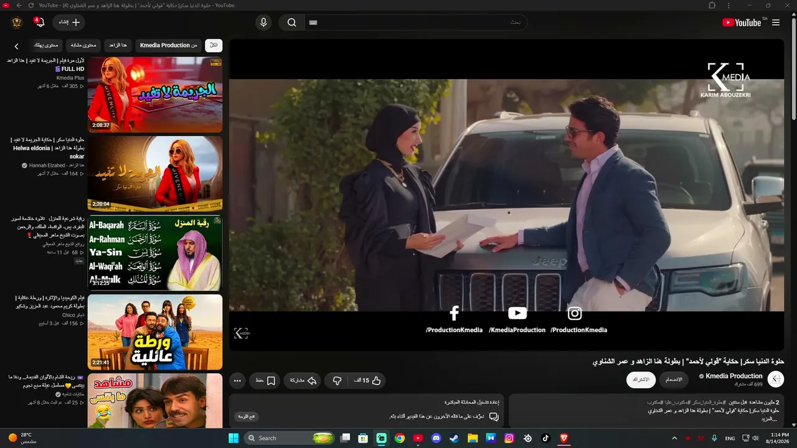Screen dimensions: 797x448
Task: Open the 2:20:04 video thumbnail
Action: click(x=155, y=174)
